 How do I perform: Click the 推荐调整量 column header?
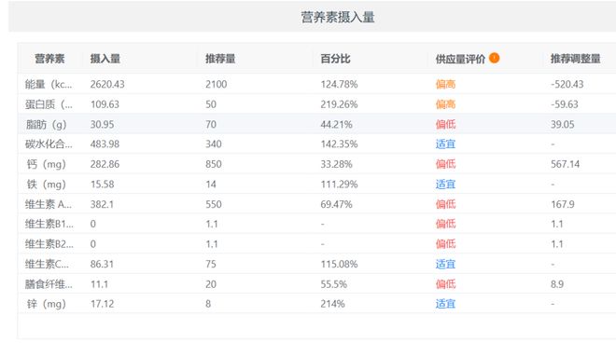pyautogui.click(x=576, y=59)
